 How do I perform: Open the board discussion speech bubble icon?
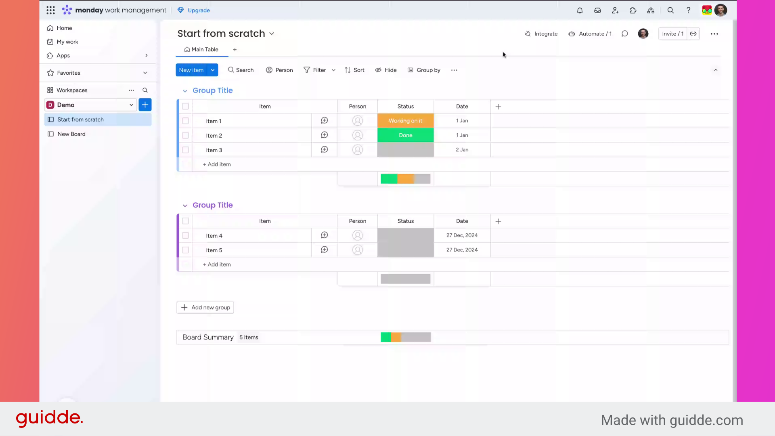pos(624,34)
